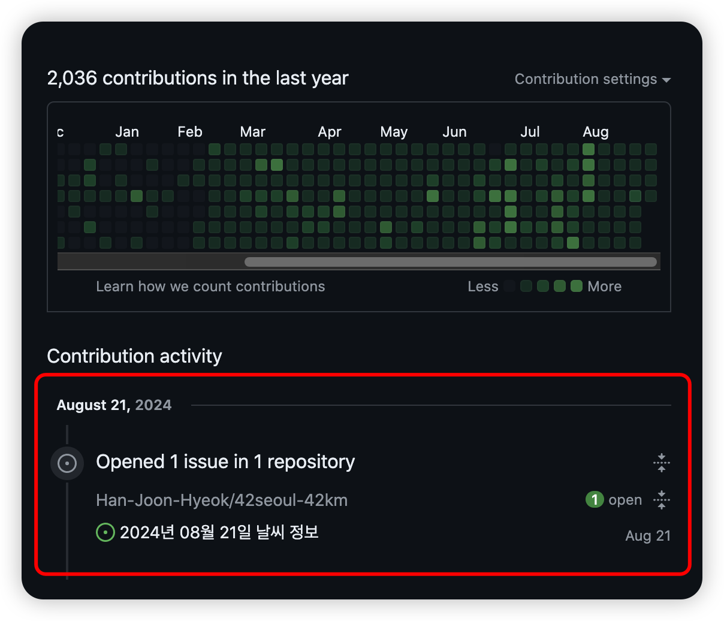
Task: Click the green open-issue icon beside the issue title
Action: 105,532
